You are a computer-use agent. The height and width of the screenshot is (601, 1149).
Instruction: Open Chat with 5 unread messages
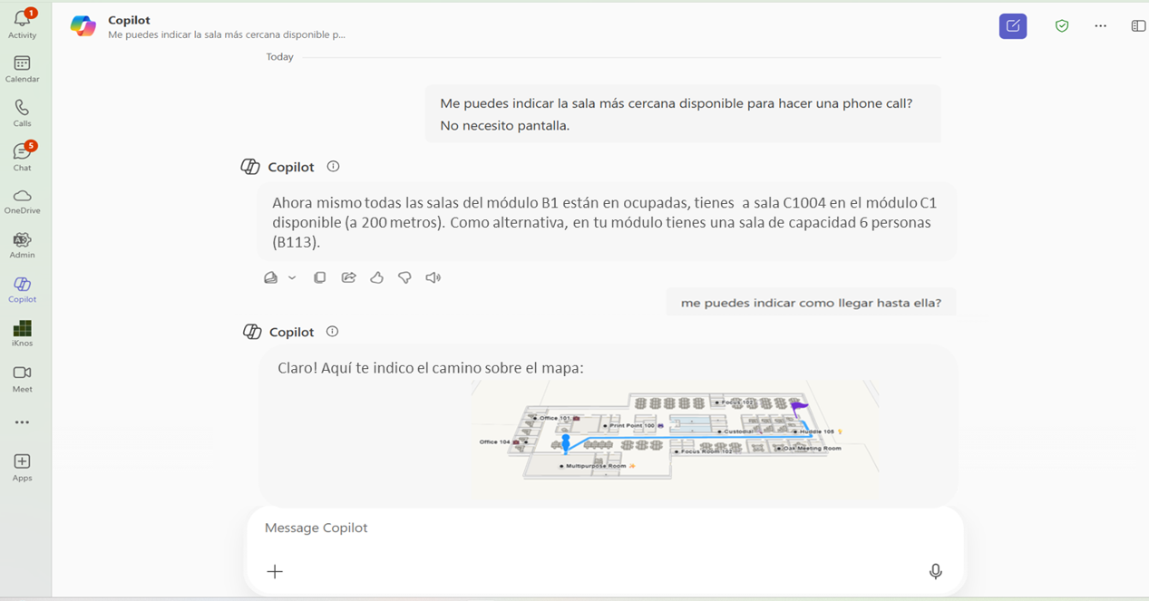[22, 156]
